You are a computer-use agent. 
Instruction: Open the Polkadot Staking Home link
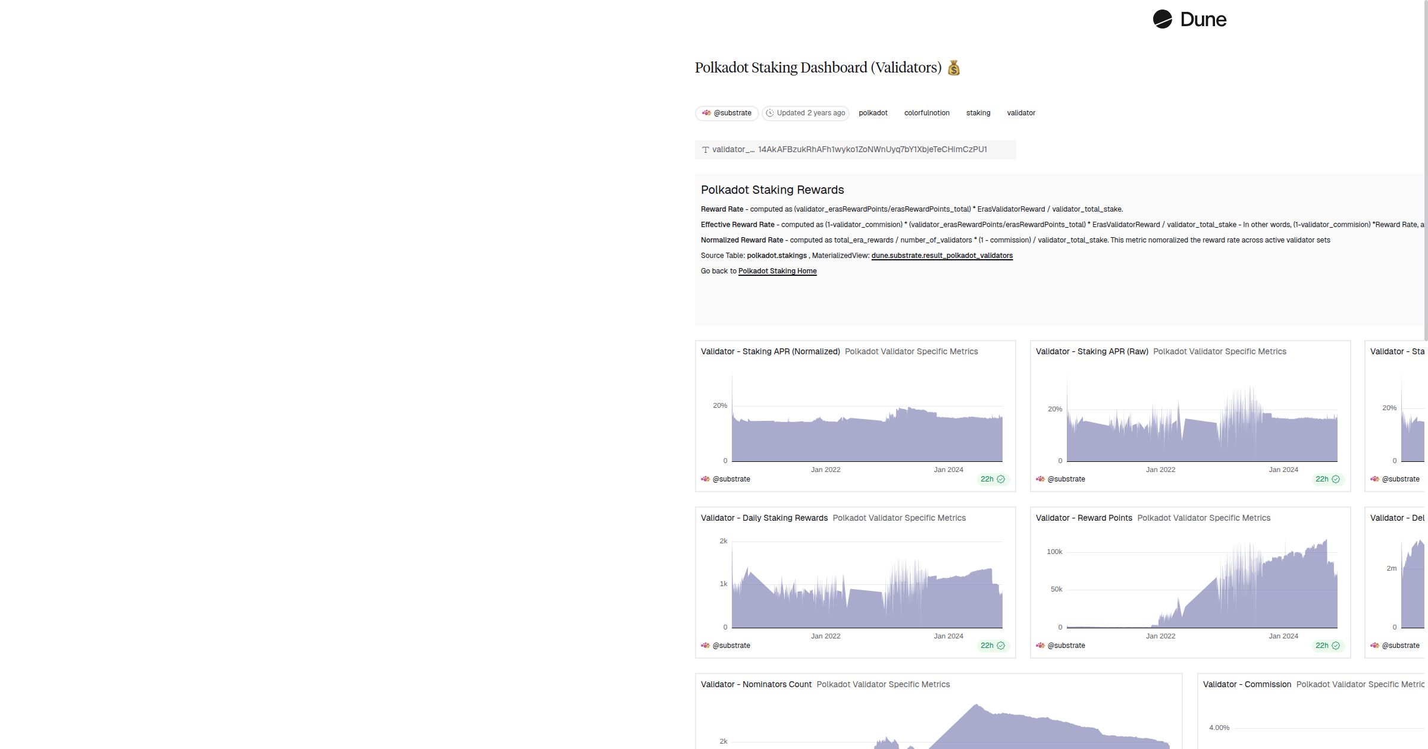click(x=777, y=270)
